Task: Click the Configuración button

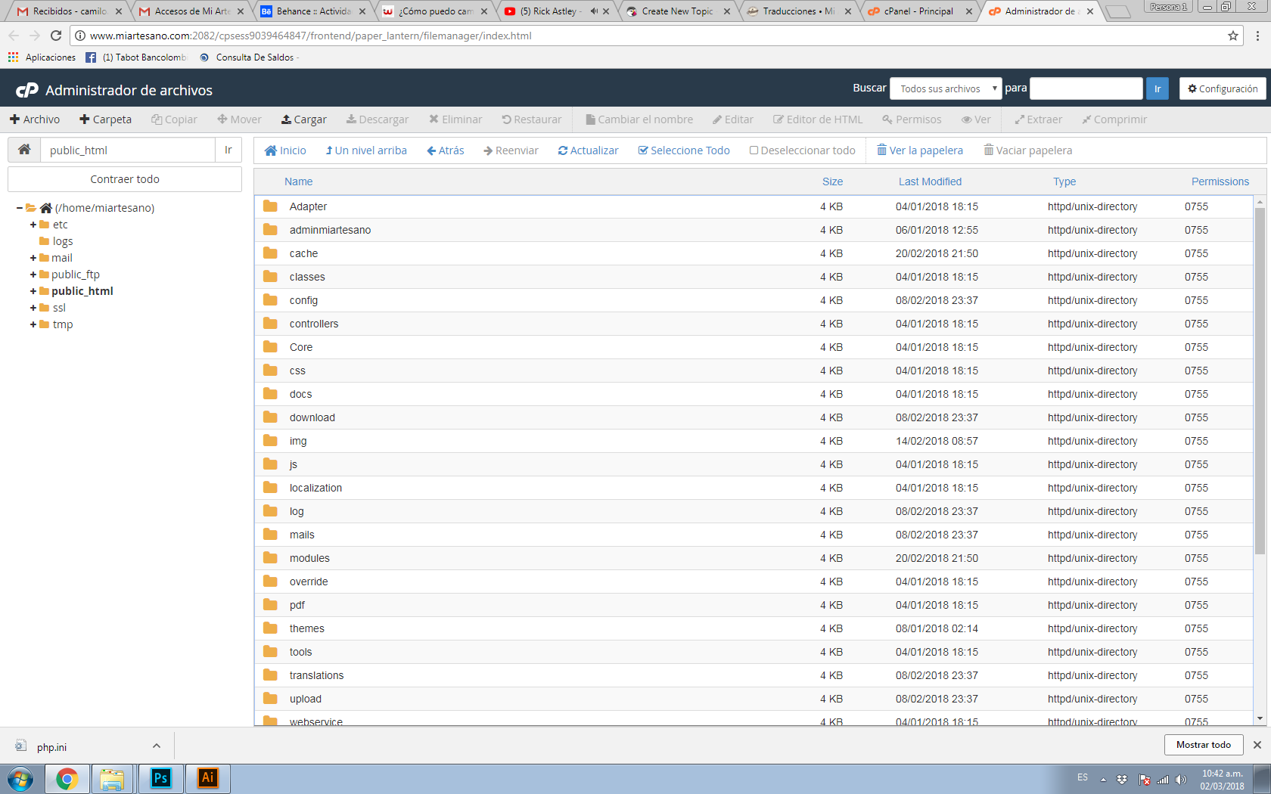Action: 1223,88
